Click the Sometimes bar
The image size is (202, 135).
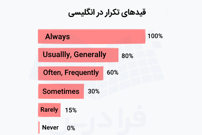(x=61, y=91)
